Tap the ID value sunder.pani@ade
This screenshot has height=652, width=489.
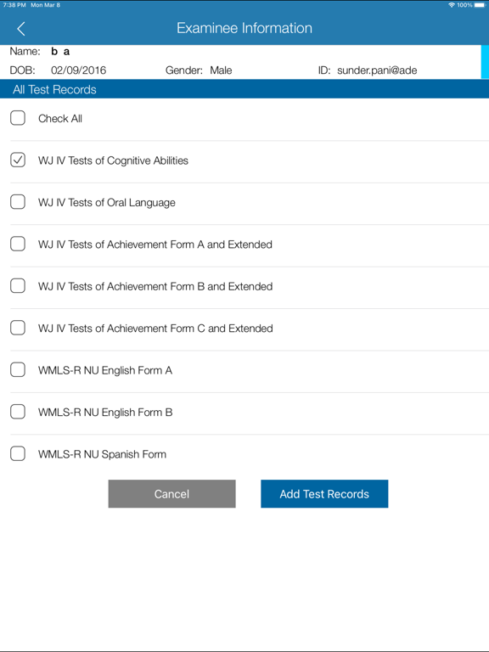point(377,70)
